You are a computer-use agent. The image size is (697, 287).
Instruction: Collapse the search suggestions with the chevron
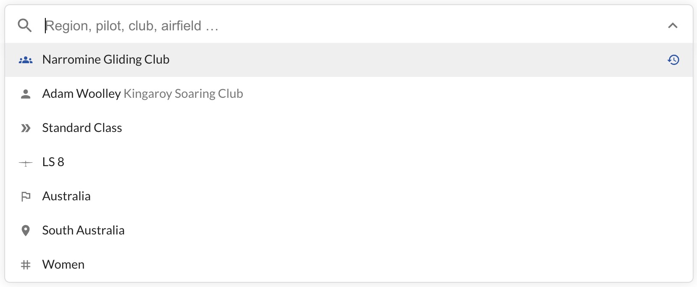673,26
